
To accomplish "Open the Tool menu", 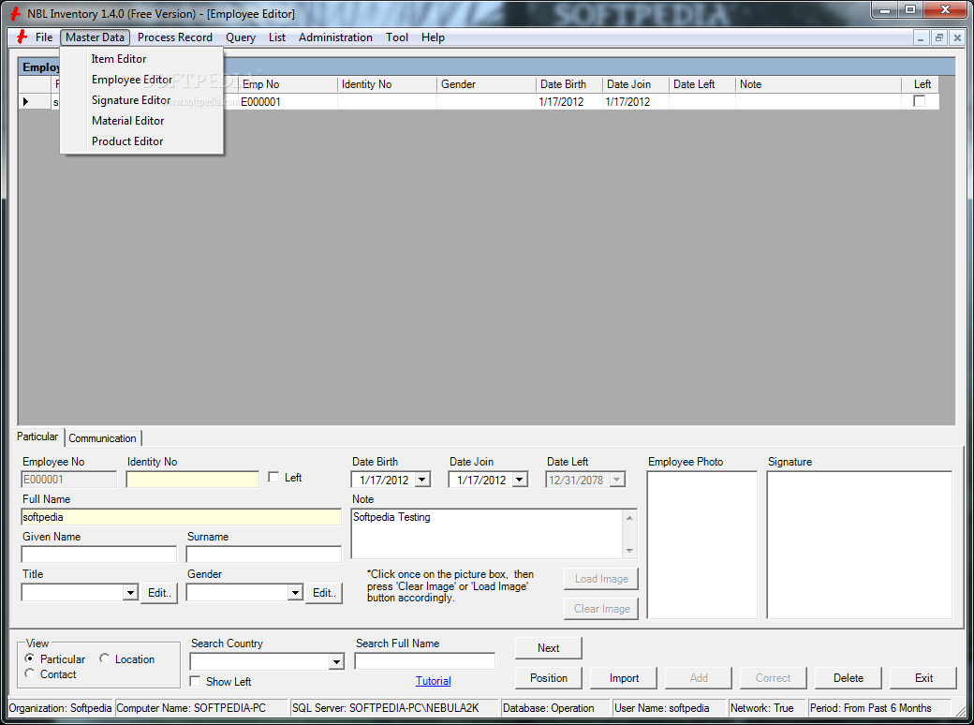I will pos(397,37).
